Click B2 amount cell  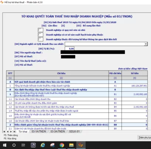click(x=134, y=99)
